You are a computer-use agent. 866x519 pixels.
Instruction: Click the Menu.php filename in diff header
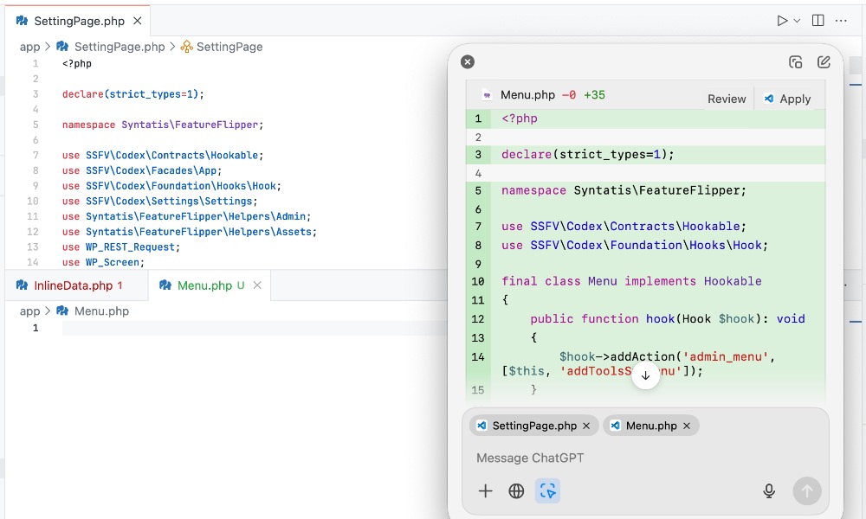pyautogui.click(x=527, y=95)
